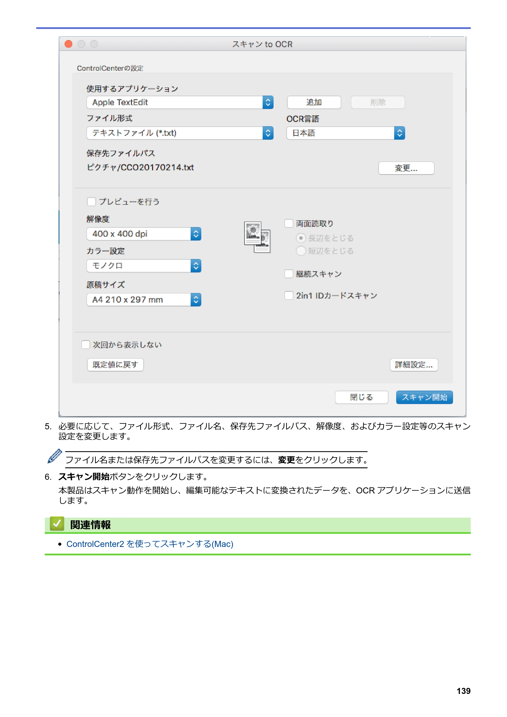Screen dimensions: 507x717
Task: Click the red close window button
Action: [68, 44]
